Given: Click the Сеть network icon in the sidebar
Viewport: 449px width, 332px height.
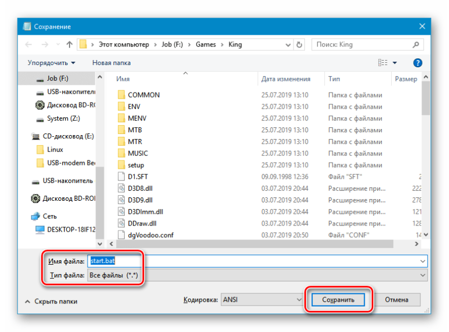Looking at the screenshot, I should (x=35, y=216).
